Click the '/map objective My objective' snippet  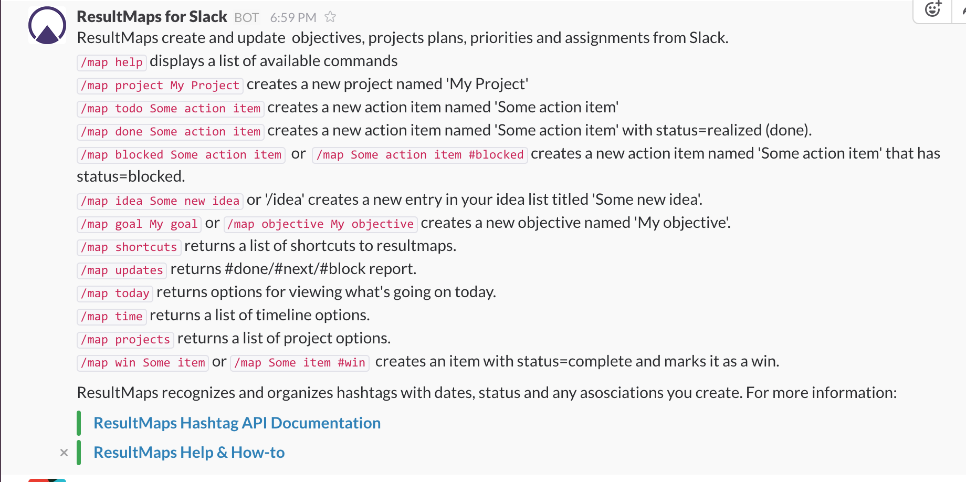[320, 224]
